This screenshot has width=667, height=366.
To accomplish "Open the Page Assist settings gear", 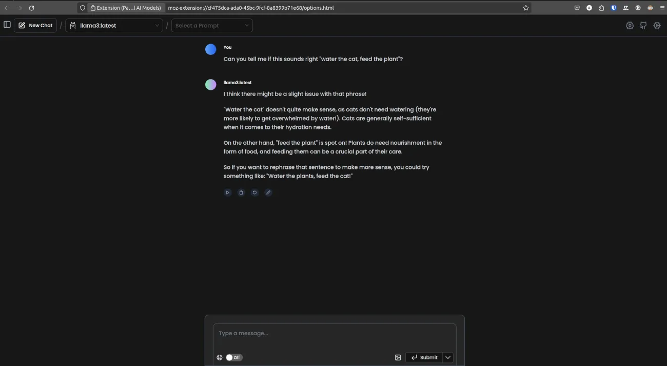I will (657, 25).
